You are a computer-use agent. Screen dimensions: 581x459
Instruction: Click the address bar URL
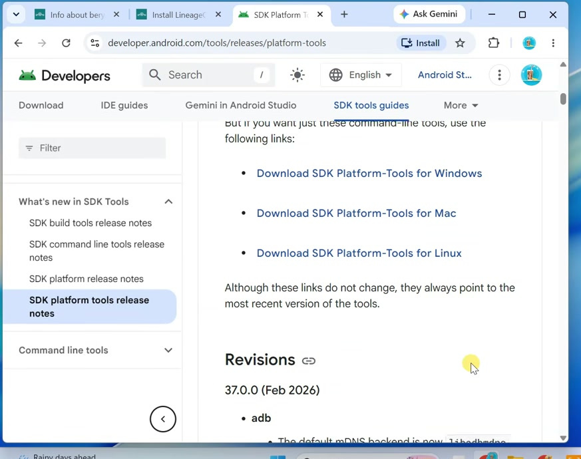click(x=217, y=43)
